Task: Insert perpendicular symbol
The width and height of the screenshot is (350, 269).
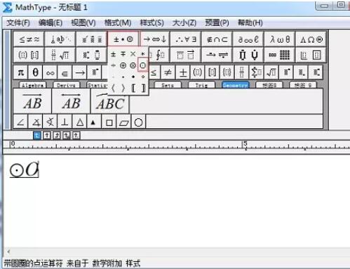Action: click(65, 122)
